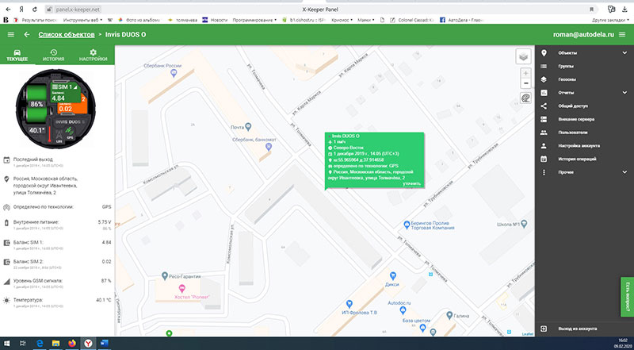Image resolution: width=634 pixels, height=350 pixels.
Task: Click the SIM 1 balance tile on device
Action: point(64,91)
